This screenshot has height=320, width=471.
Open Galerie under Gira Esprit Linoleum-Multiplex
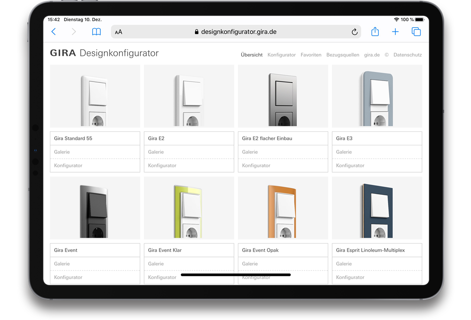377,264
